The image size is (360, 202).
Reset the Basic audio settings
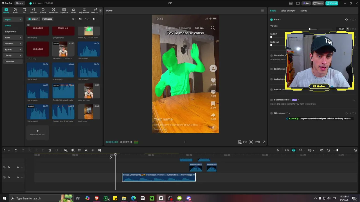346,20
